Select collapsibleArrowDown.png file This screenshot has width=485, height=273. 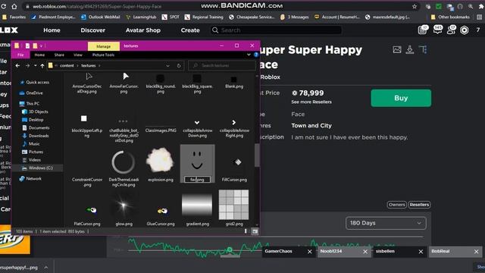click(197, 128)
